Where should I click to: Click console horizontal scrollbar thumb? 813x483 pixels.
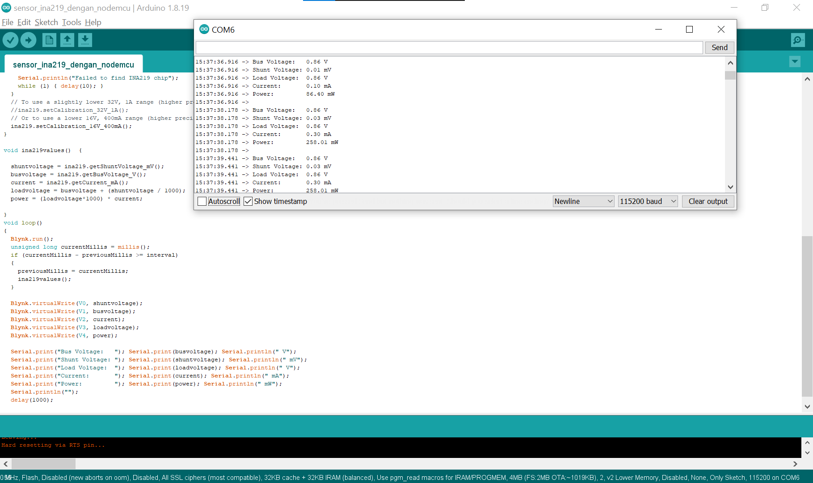[43, 464]
